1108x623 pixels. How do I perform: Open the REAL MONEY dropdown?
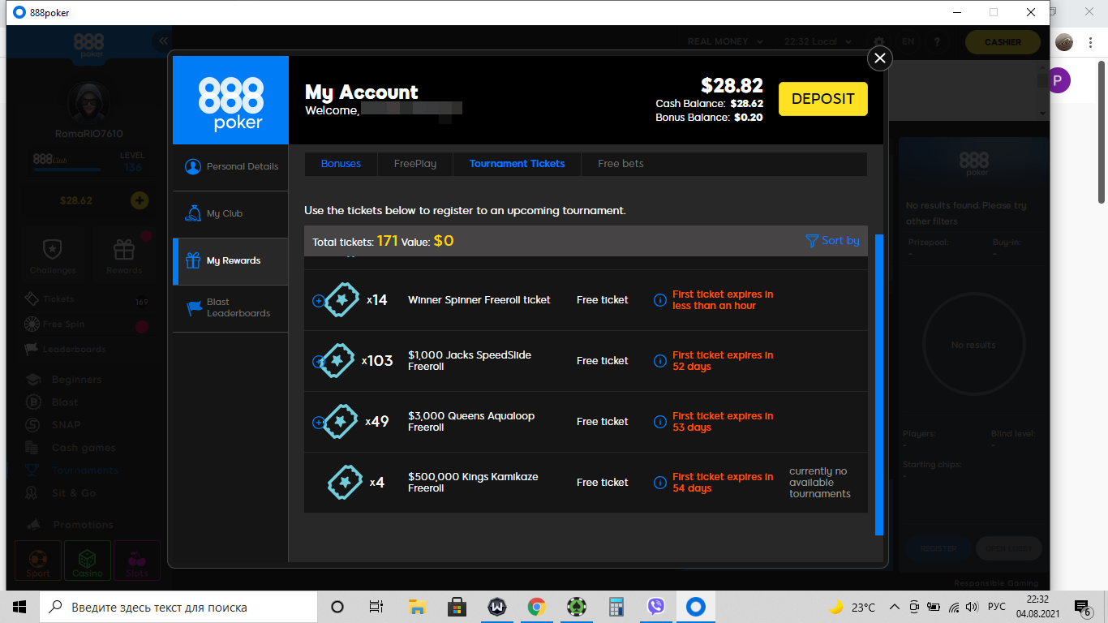point(725,41)
